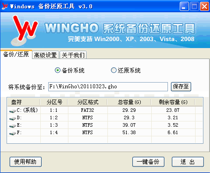Click total capacity value 29.29

129,110
